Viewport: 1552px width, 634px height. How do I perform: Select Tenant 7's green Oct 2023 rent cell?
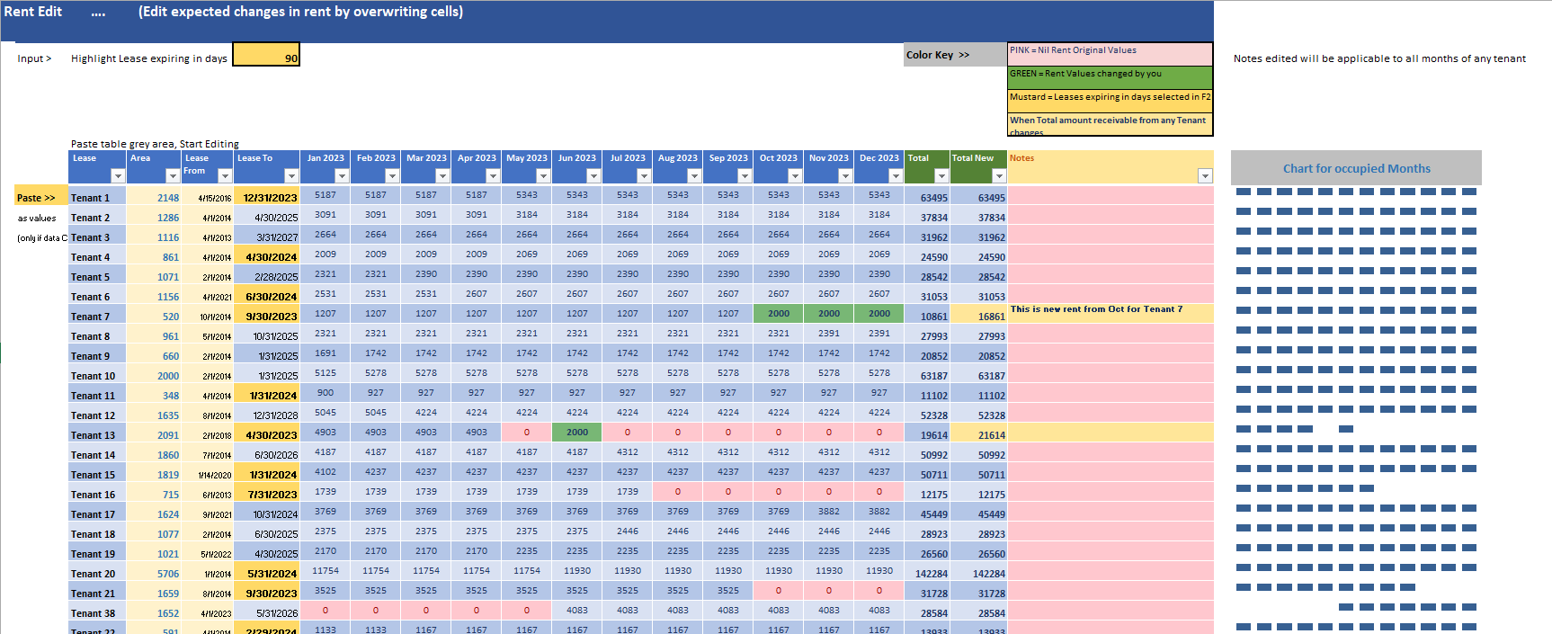coord(779,314)
